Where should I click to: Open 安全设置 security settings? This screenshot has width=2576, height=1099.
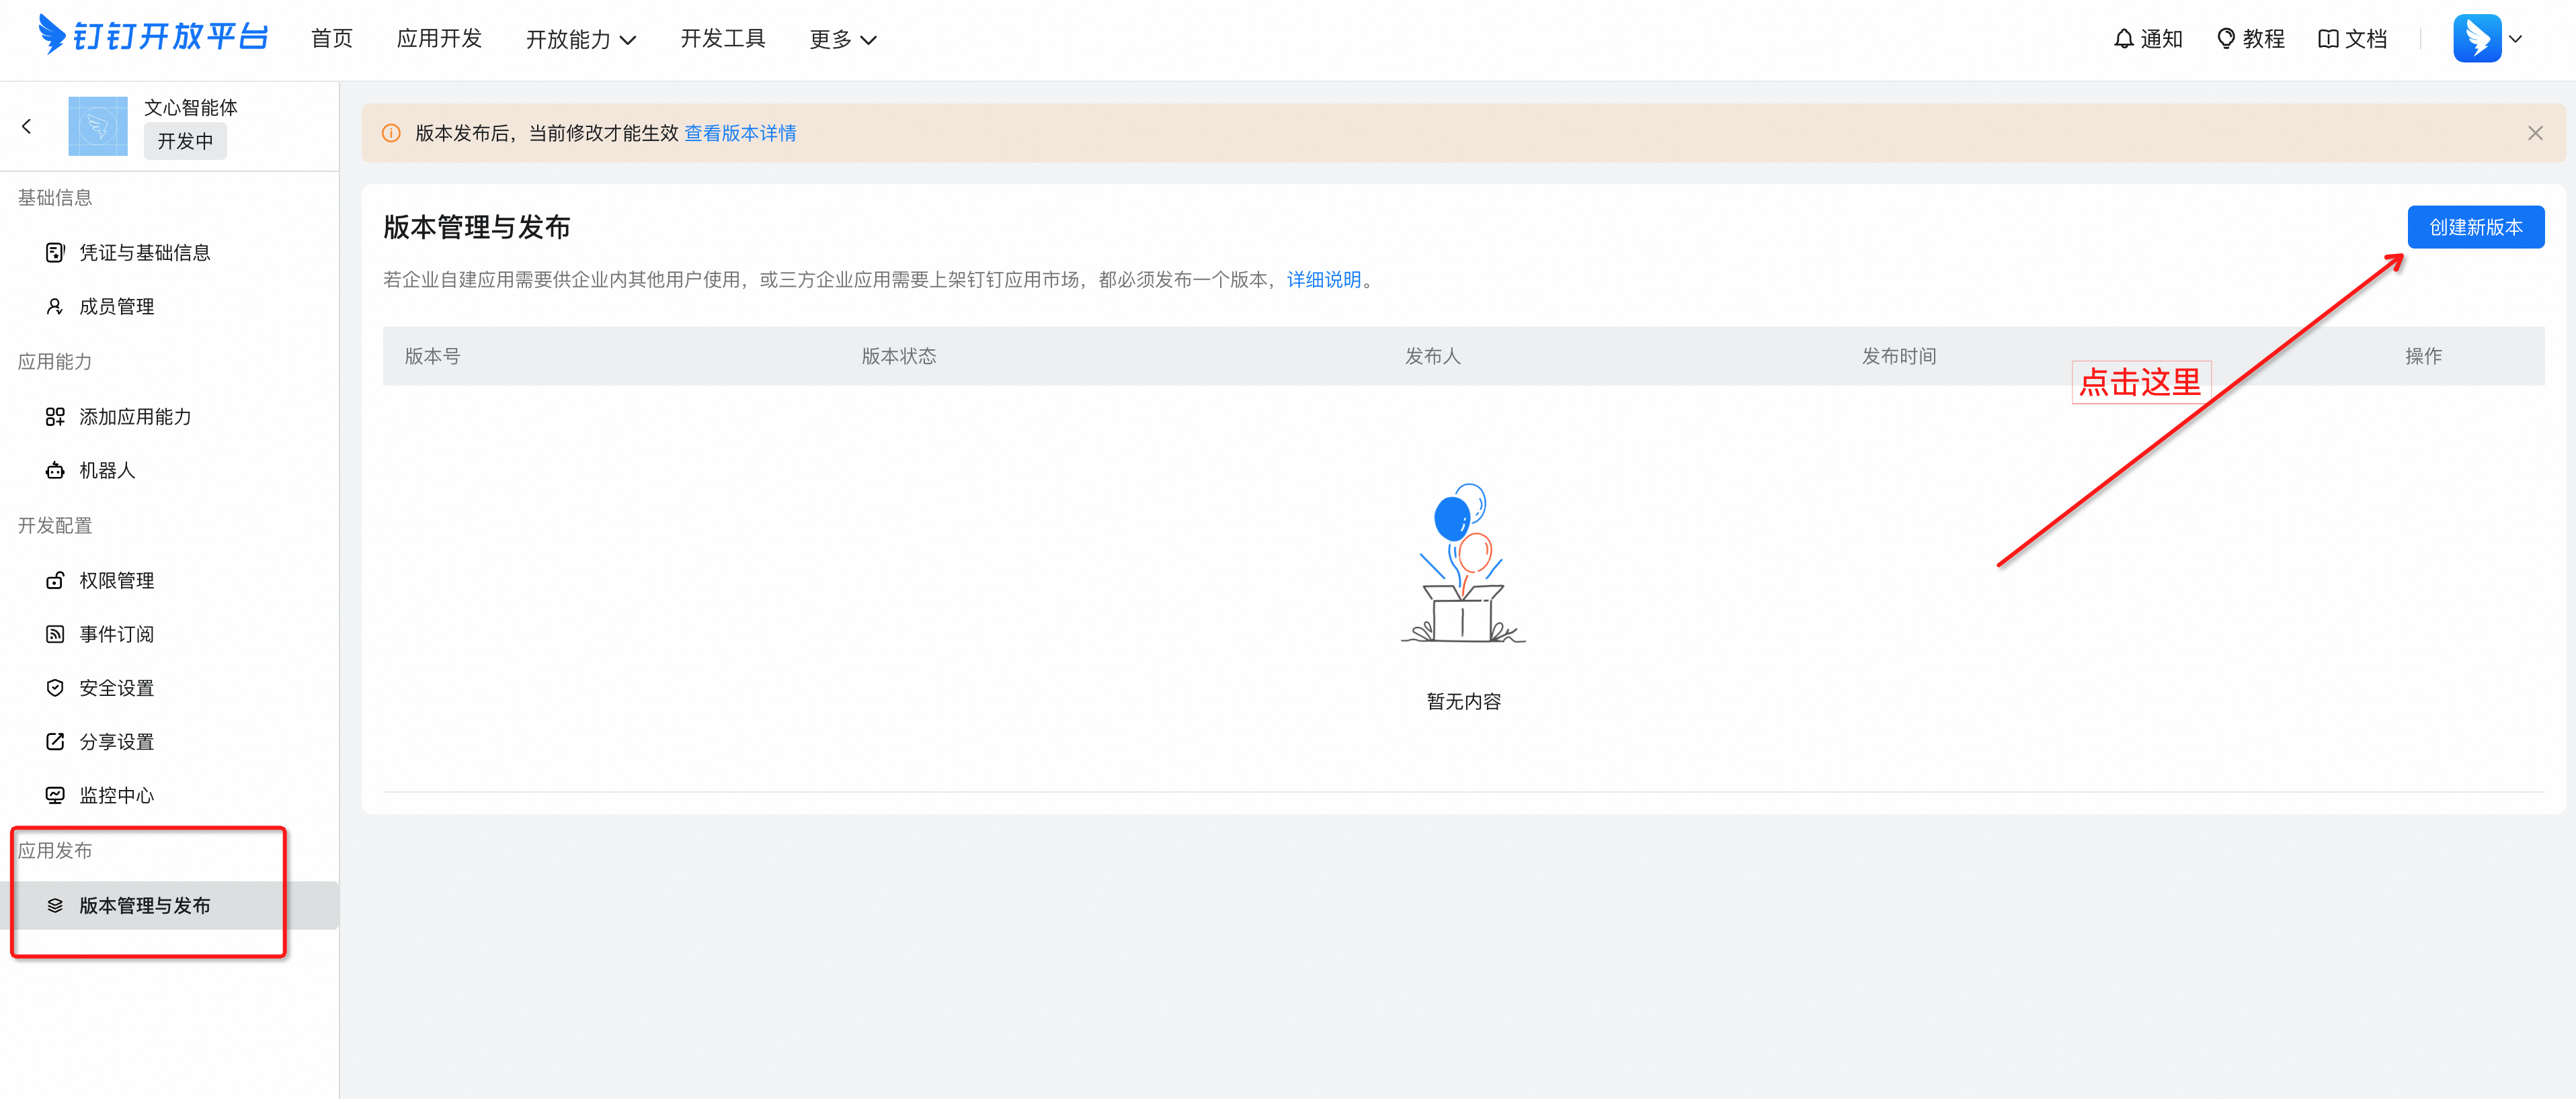point(116,689)
